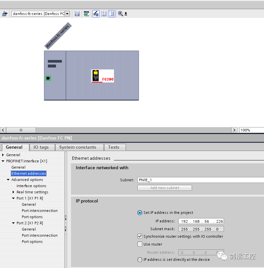Screen dimensions: 264x268
Task: Click the show module addresses toolbar icon
Action: tap(77, 13)
